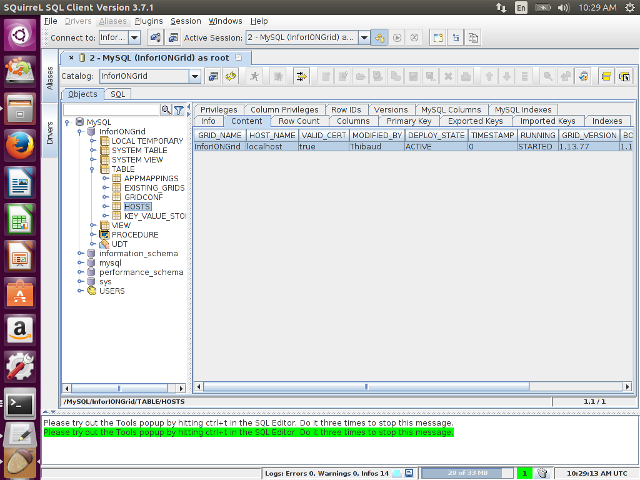This screenshot has height=480, width=640.
Task: Open the Catalog dropdown arrow
Action: click(194, 76)
